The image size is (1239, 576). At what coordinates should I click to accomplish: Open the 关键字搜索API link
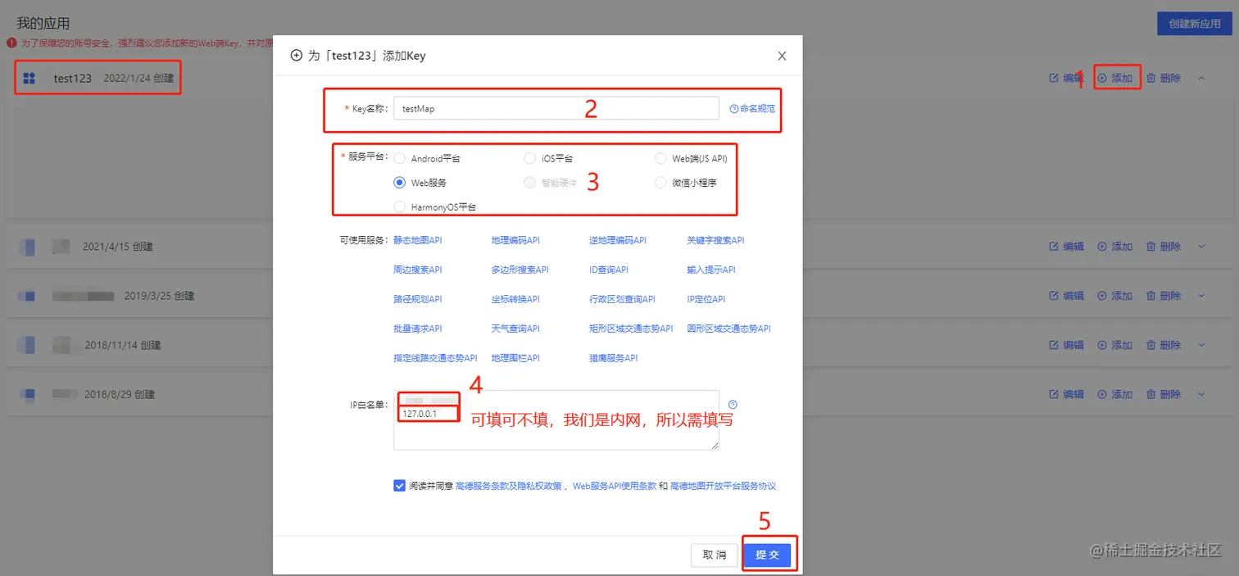(715, 240)
